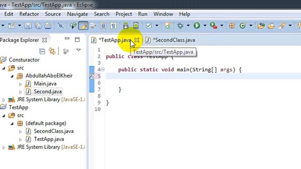
Task: Open dropdown beside the task checkmark icon
Action: 157,25
